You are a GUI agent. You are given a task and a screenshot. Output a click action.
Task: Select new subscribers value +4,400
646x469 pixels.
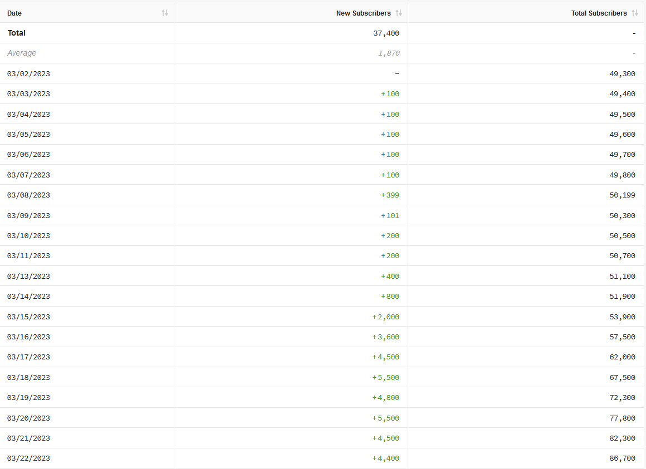385,458
